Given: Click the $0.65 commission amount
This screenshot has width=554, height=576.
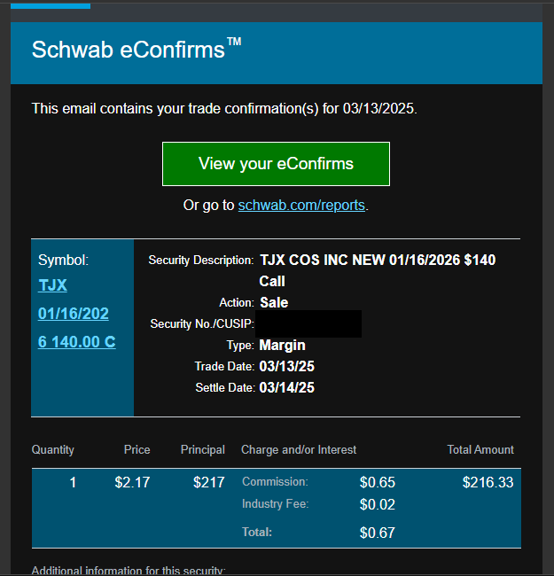Looking at the screenshot, I should click(378, 483).
